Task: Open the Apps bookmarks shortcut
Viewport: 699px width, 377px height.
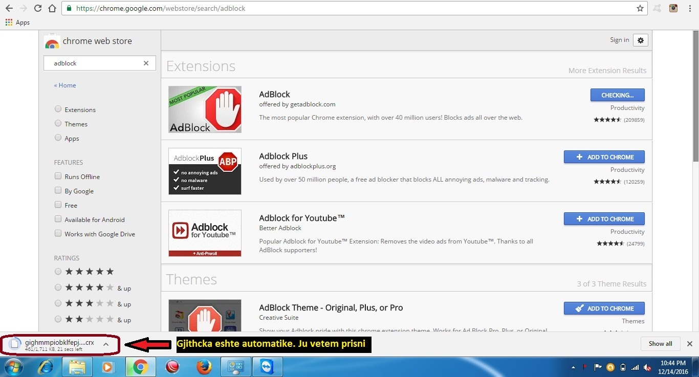Action: (17, 23)
